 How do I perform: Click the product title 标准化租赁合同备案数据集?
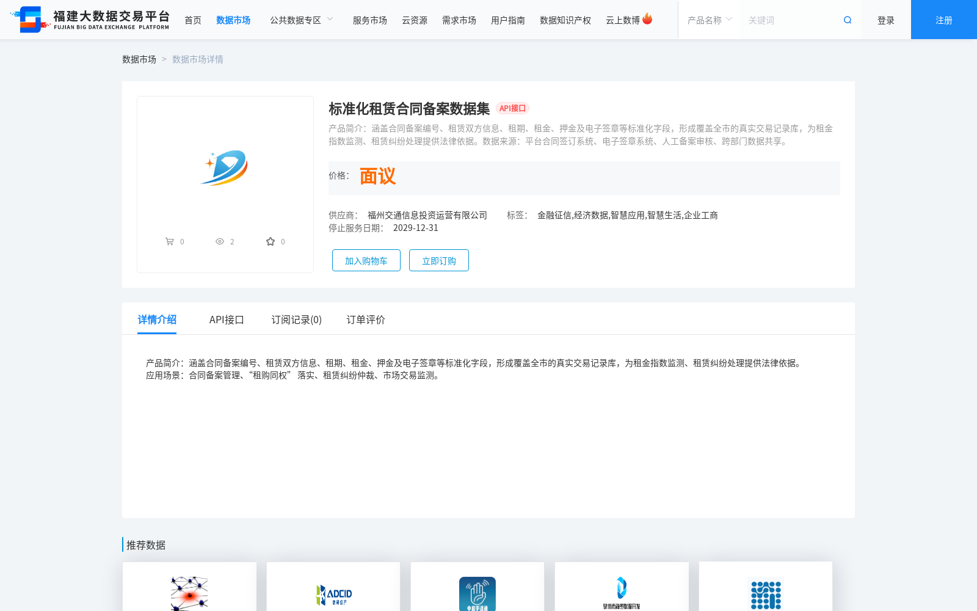[409, 109]
